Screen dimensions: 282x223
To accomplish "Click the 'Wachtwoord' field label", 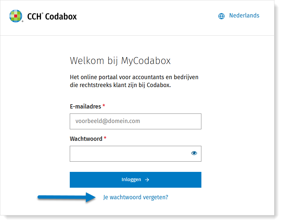I will 86,139.
